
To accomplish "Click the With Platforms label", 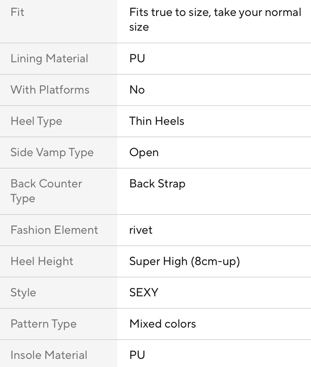I will pos(50,90).
